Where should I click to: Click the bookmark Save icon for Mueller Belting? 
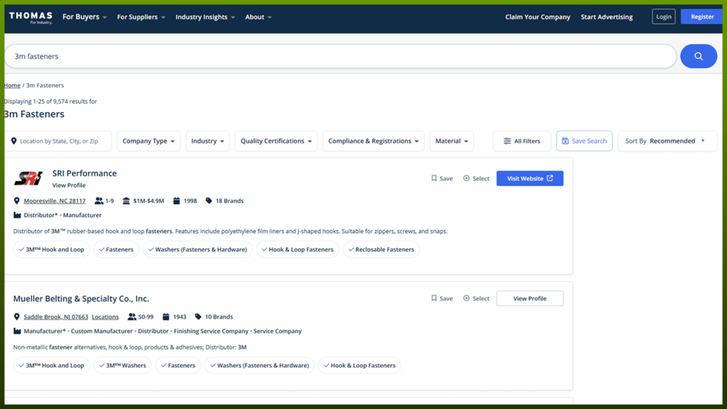[434, 298]
